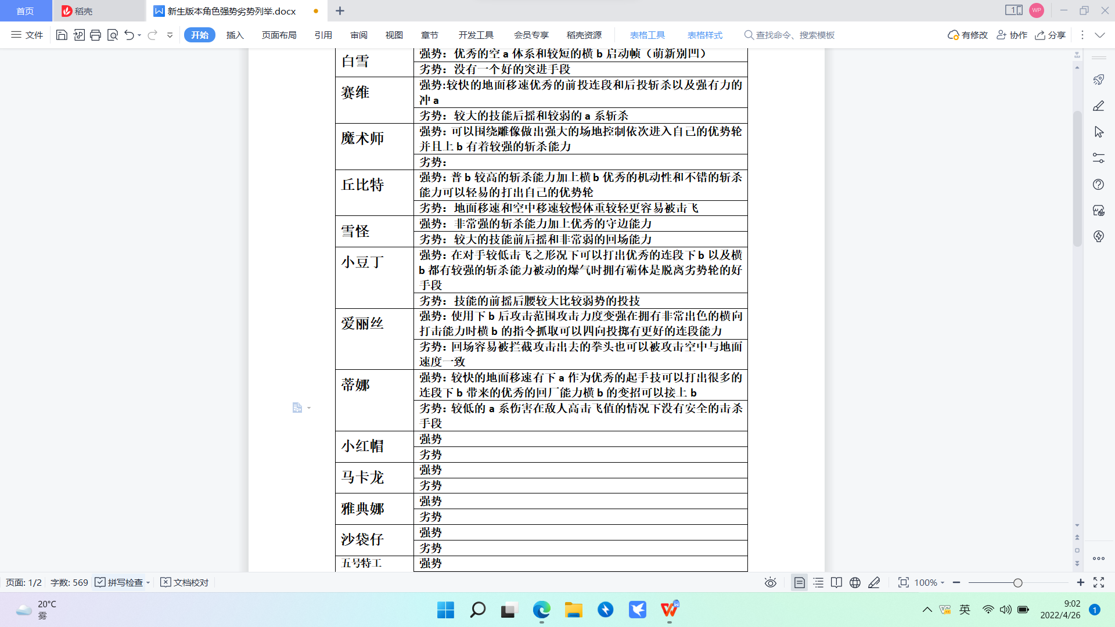
Task: Click the rocket icon in right sidebar
Action: point(1099,80)
